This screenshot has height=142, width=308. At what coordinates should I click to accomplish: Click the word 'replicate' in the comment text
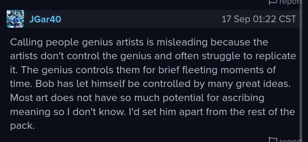click(x=276, y=56)
